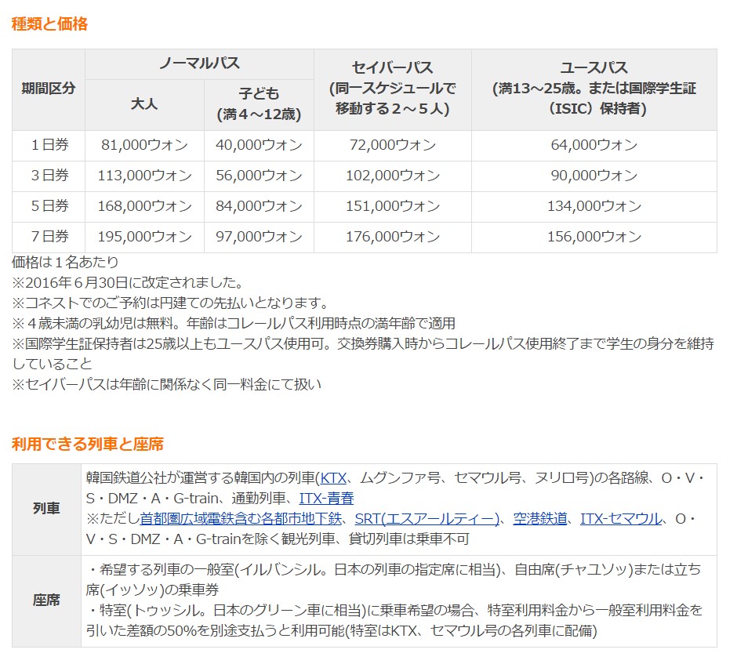Select the ノーマルパス column header
Image resolution: width=737 pixels, height=664 pixels.
199,63
